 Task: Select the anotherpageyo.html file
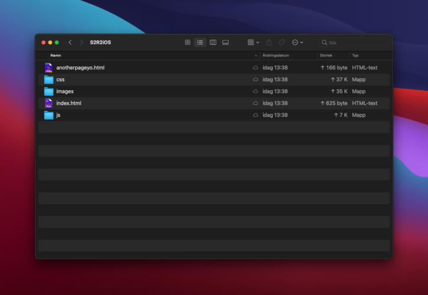(x=80, y=68)
